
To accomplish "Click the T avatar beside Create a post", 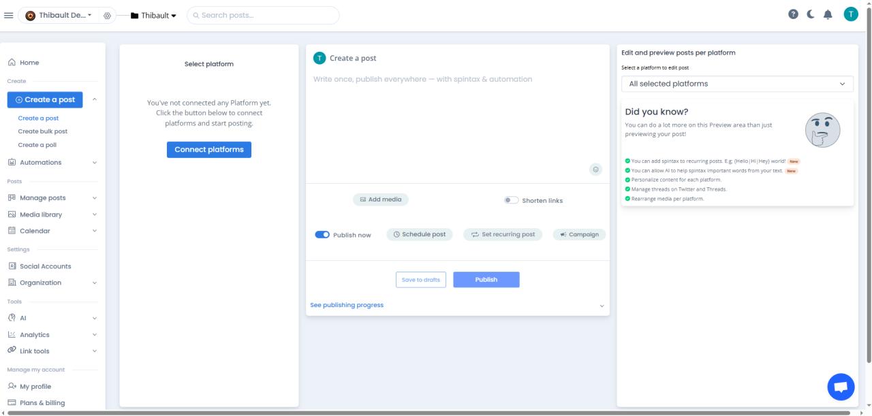I will point(320,59).
